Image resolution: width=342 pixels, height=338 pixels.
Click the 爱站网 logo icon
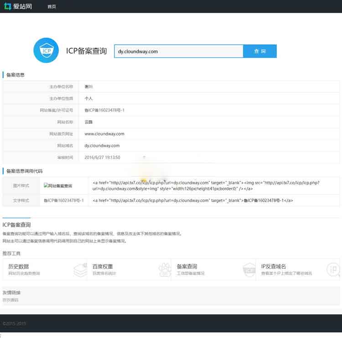[8, 6]
